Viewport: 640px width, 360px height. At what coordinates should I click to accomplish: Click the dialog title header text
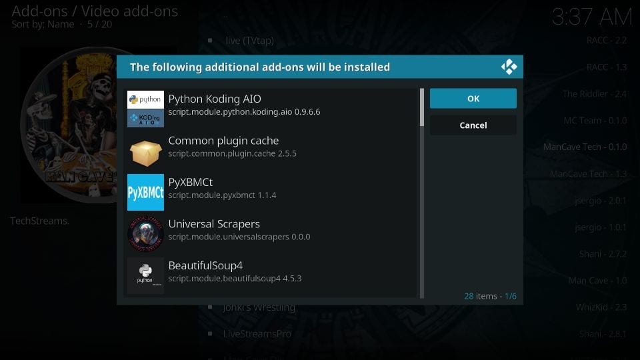[259, 67]
